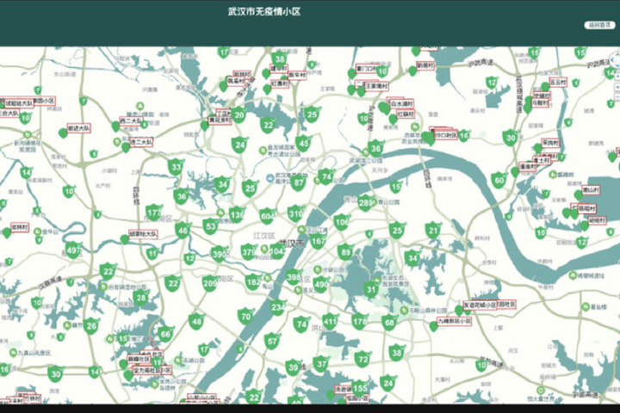Click the 155 cluster marker
This screenshot has width=620, height=413.
(x=360, y=388)
